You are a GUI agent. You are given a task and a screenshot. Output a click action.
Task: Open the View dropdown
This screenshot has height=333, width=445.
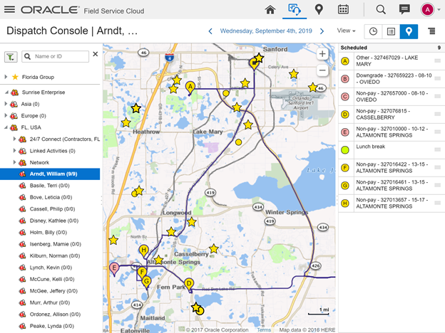click(347, 31)
